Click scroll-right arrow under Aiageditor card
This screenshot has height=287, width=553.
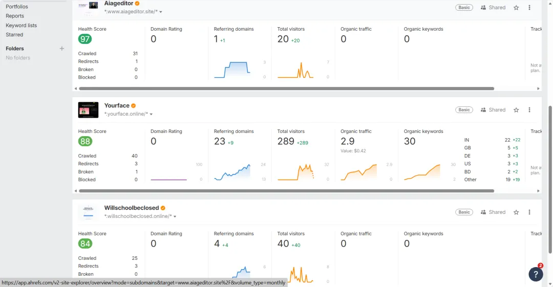click(x=538, y=89)
